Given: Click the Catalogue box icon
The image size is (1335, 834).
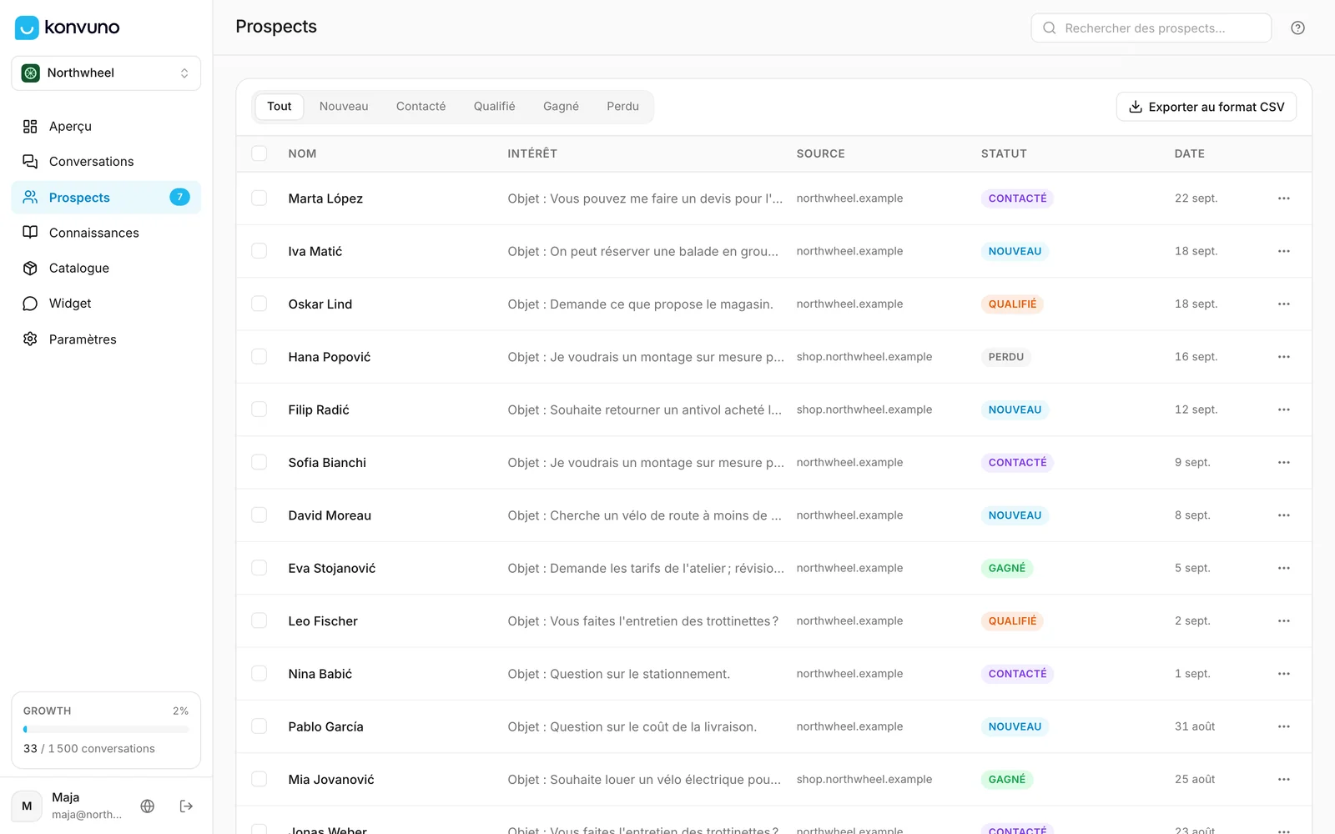Looking at the screenshot, I should (30, 268).
